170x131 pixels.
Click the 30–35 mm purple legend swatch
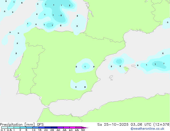tap(60, 128)
